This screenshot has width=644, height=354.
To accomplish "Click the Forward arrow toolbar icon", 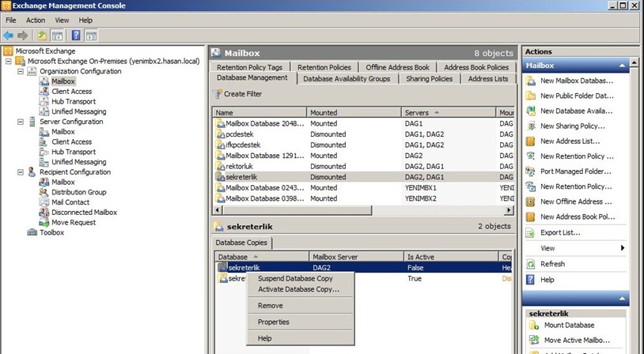I will 23,36.
